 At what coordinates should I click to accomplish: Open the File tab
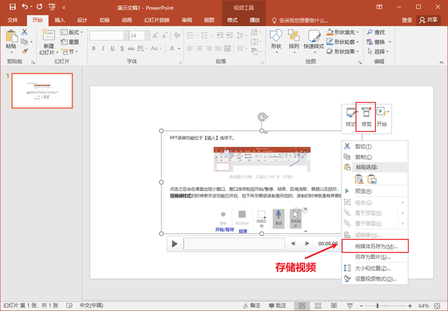tap(12, 20)
